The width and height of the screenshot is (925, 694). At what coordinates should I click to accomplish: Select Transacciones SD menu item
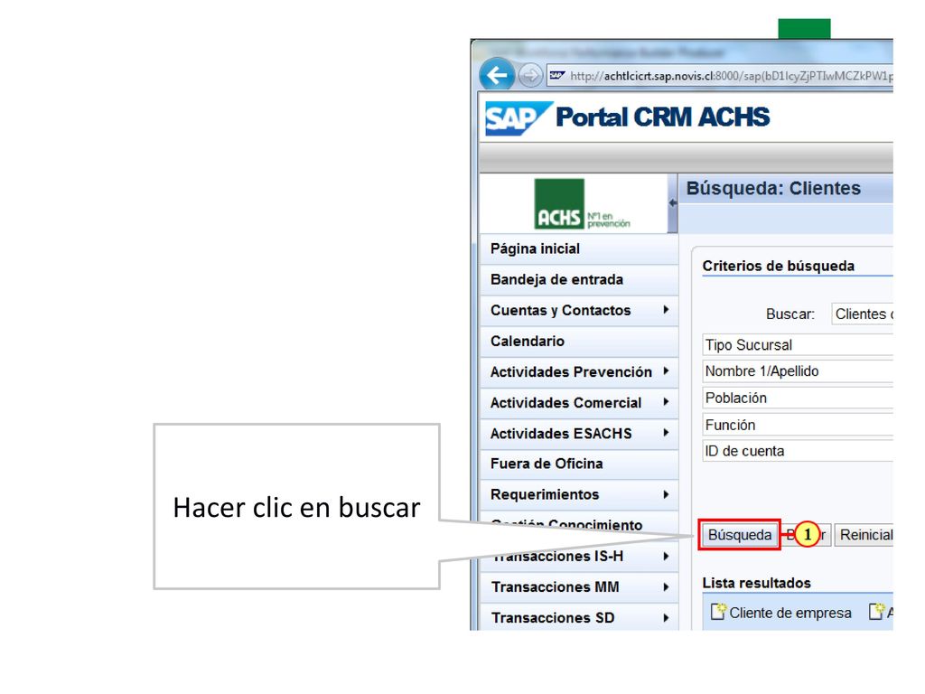579,617
